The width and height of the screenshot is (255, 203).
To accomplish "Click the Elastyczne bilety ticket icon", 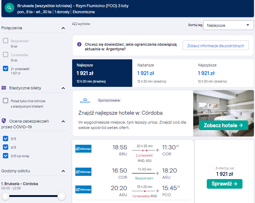I will click(4, 88).
